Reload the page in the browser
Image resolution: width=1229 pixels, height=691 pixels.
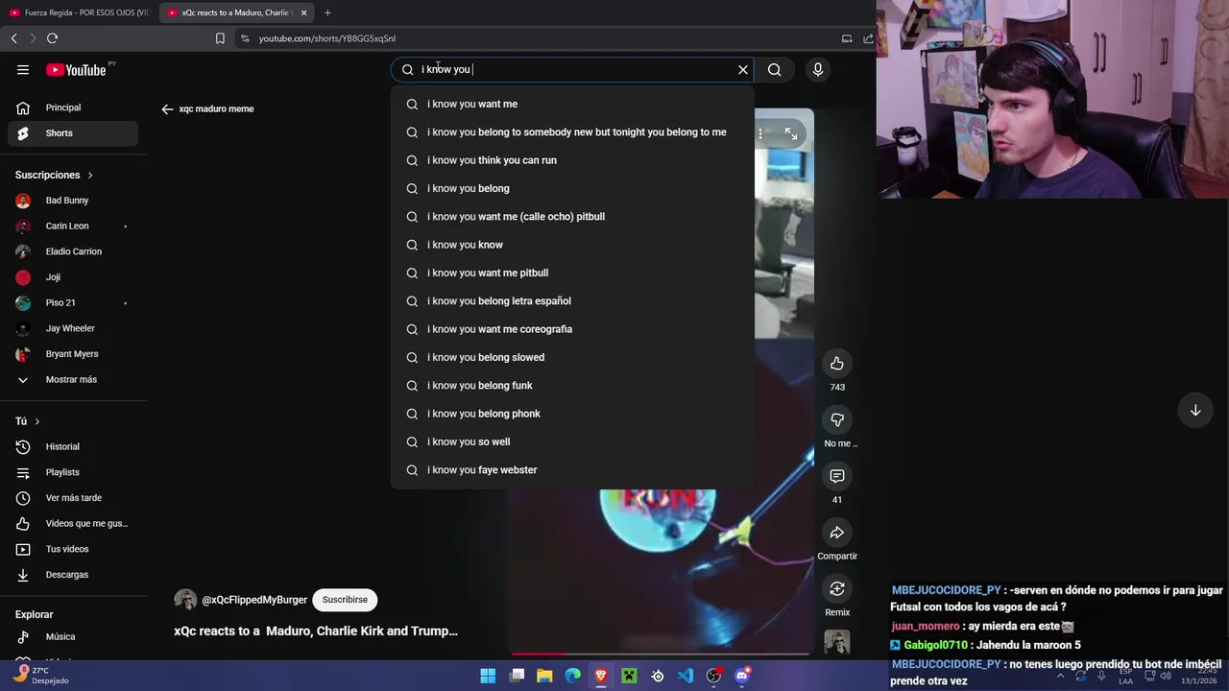[52, 38]
